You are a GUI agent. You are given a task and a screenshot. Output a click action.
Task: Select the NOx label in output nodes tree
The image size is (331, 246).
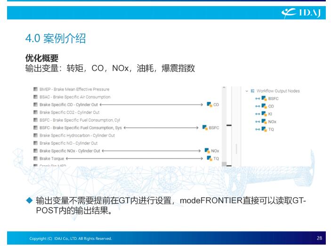(x=272, y=122)
